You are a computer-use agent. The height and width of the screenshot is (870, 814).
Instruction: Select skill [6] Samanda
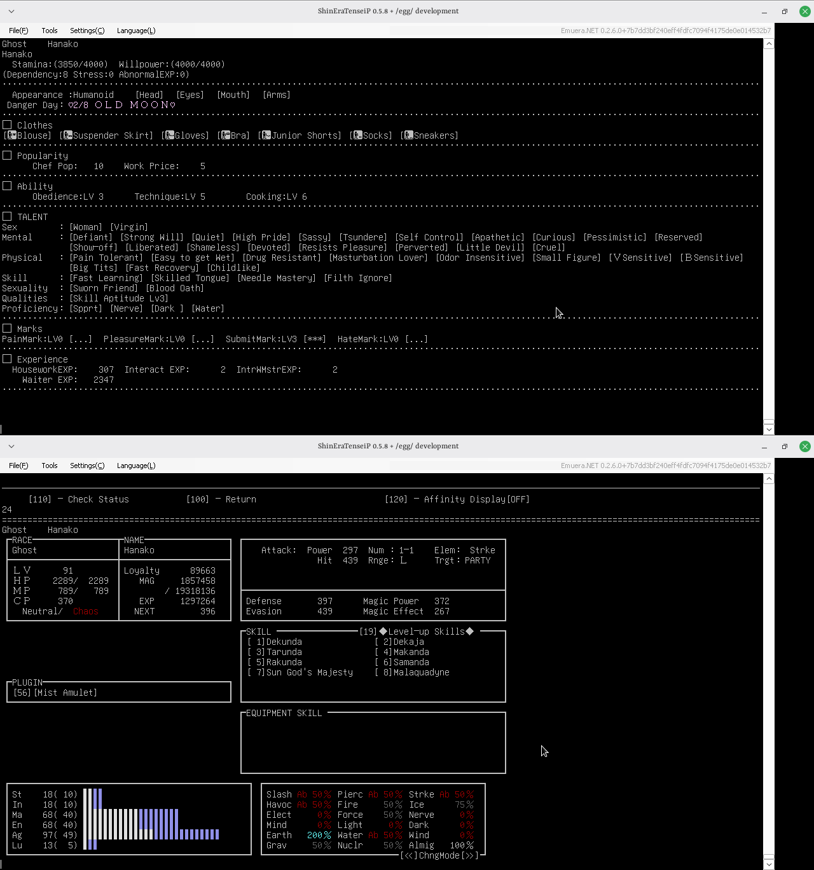(x=401, y=662)
